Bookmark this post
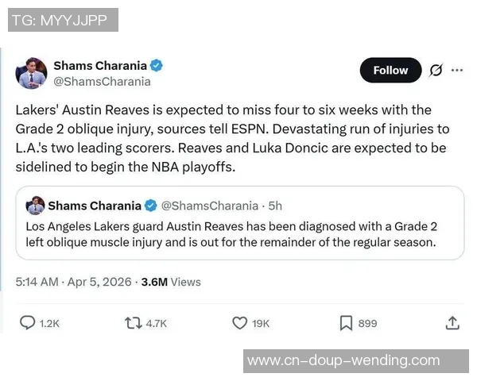 [346, 323]
